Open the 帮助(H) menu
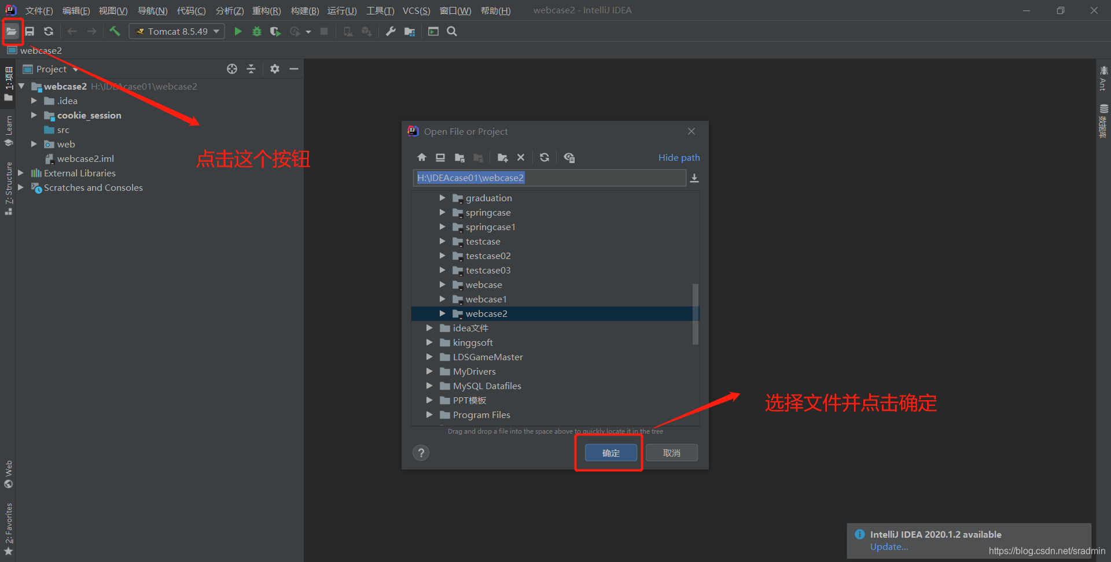This screenshot has width=1111, height=562. [x=496, y=10]
